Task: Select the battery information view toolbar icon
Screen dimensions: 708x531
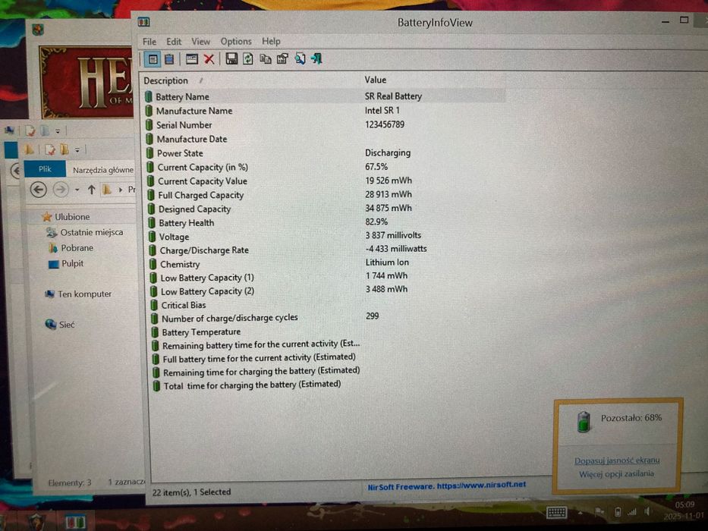Action: click(153, 59)
